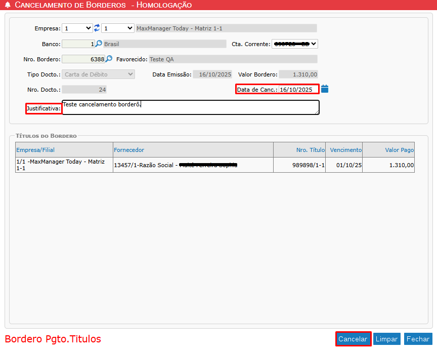Click the Fechar button
The width and height of the screenshot is (437, 351).
(418, 339)
